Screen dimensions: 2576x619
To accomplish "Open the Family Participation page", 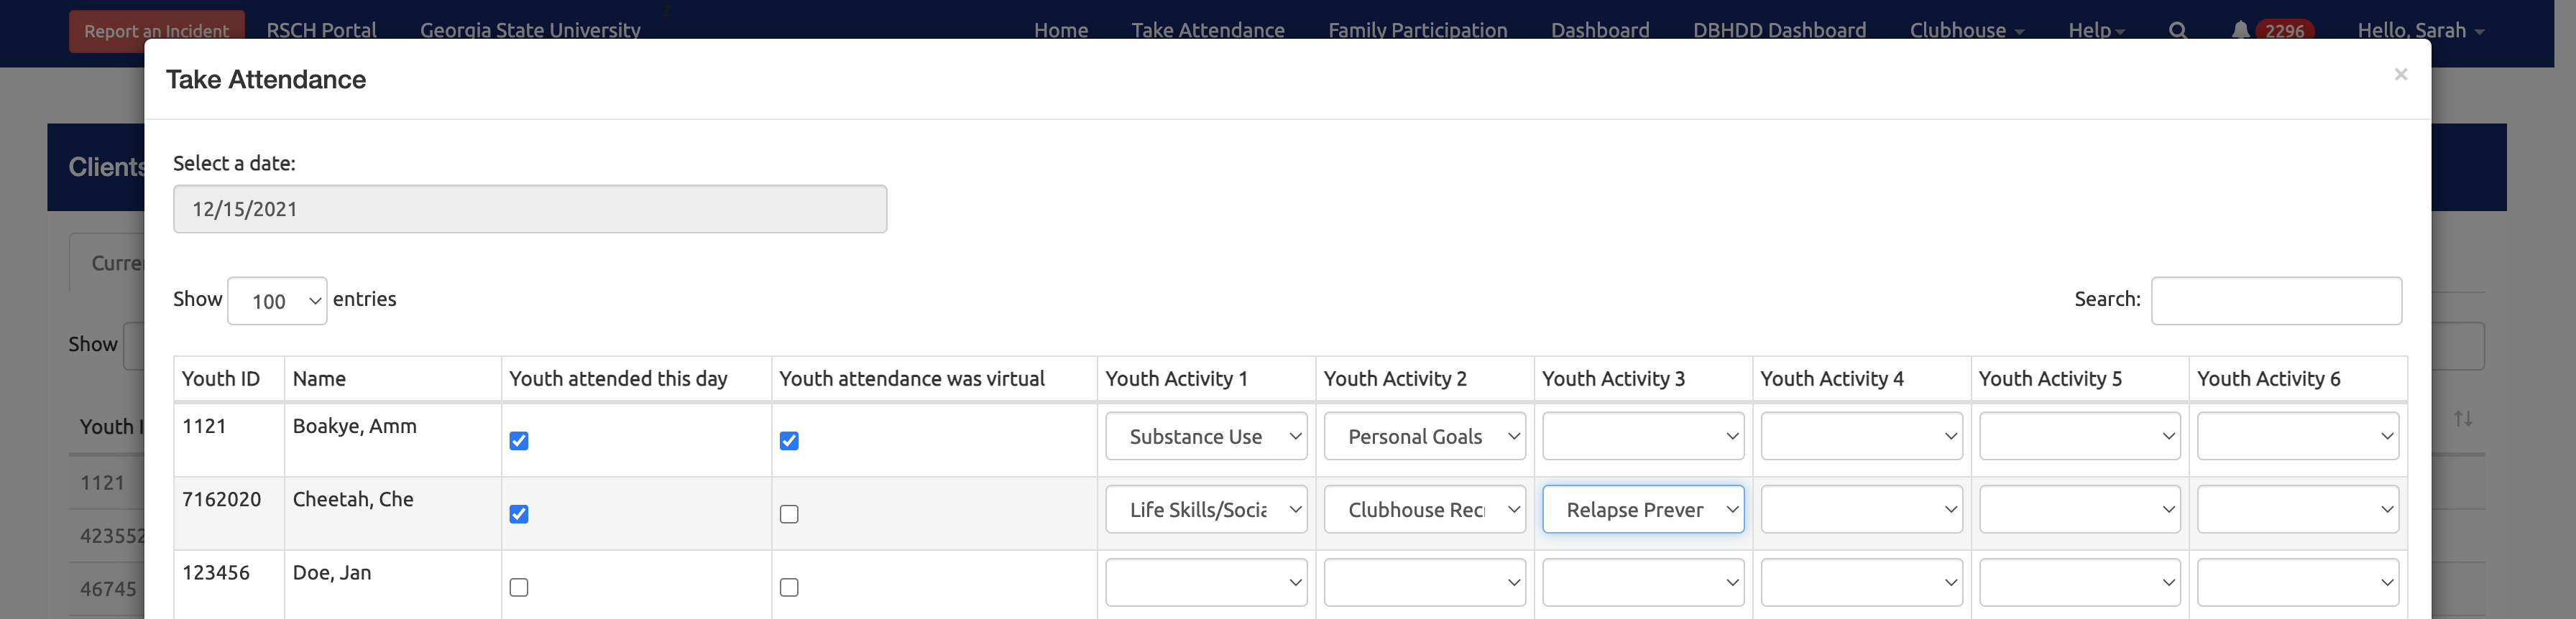I will coord(1417,30).
